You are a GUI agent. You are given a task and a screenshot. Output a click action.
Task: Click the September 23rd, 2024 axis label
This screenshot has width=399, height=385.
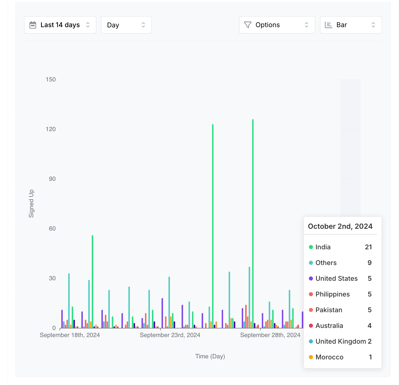click(x=170, y=335)
